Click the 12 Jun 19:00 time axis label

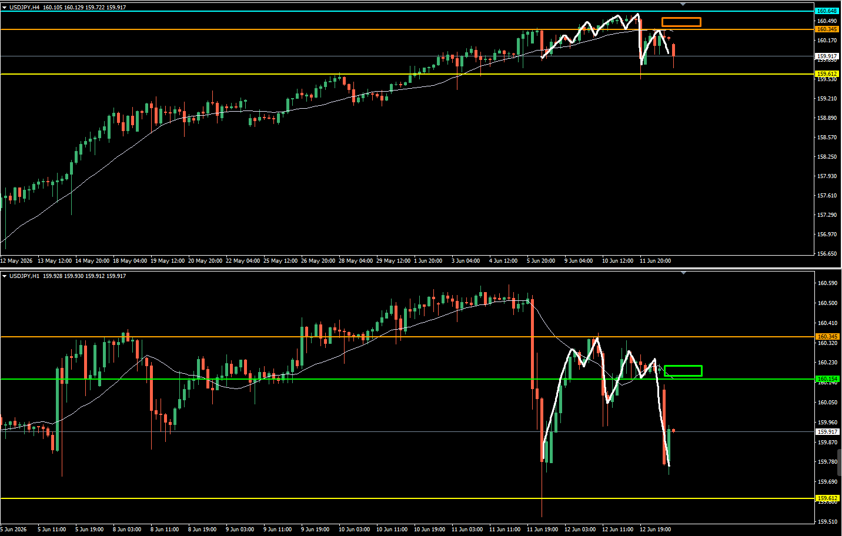click(x=655, y=530)
